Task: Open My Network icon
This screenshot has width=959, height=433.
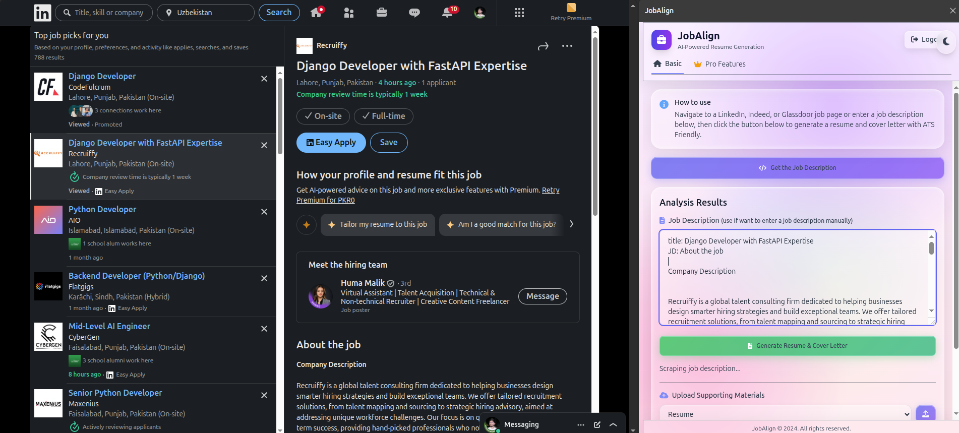Action: (x=348, y=13)
